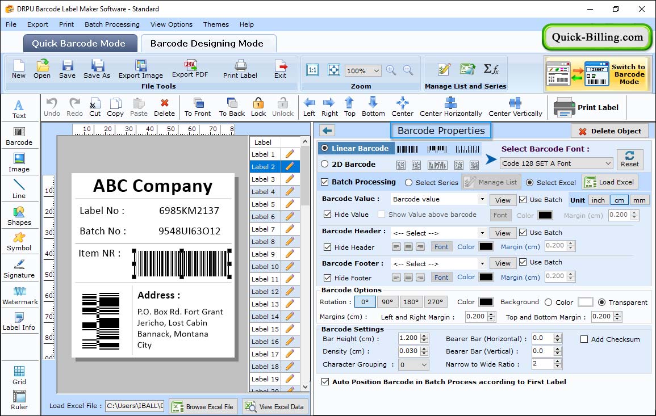This screenshot has height=416, width=656.
Task: Click the Delete Object button
Action: coord(609,131)
